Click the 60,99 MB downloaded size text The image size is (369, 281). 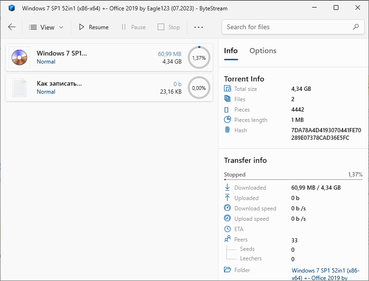[169, 54]
